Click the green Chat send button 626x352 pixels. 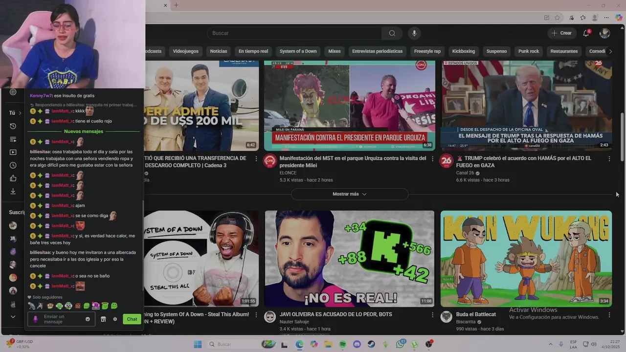point(132,319)
